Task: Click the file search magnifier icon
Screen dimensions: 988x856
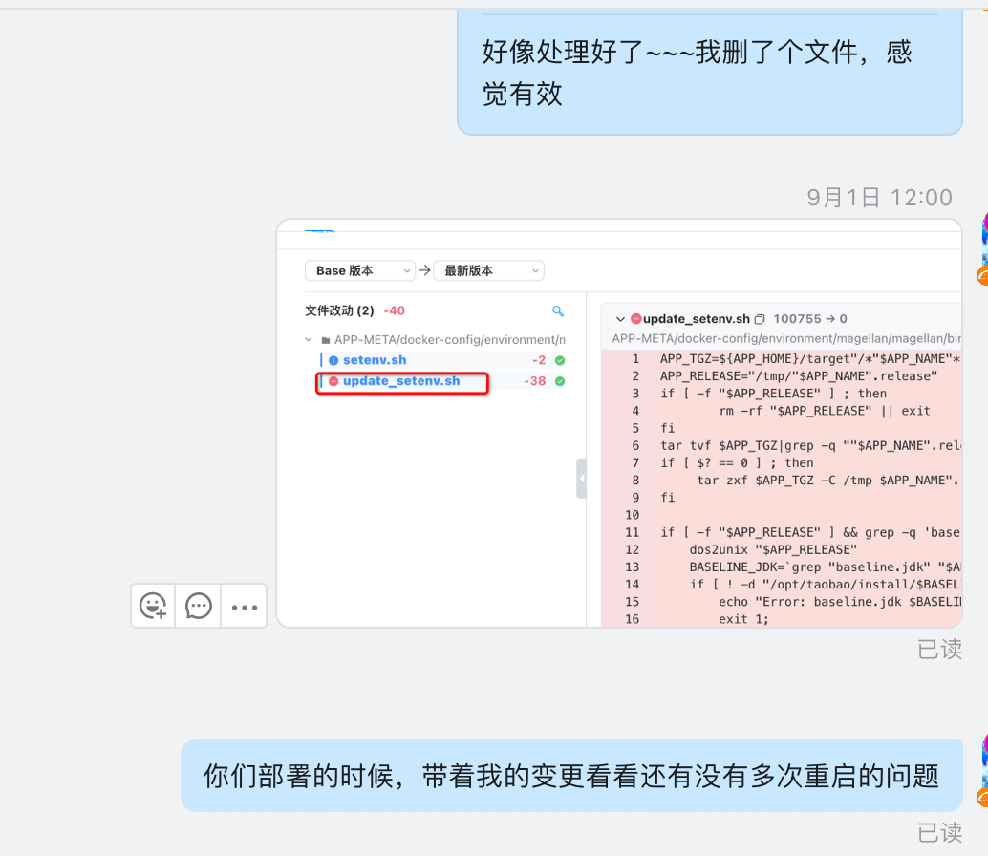Action: point(558,311)
